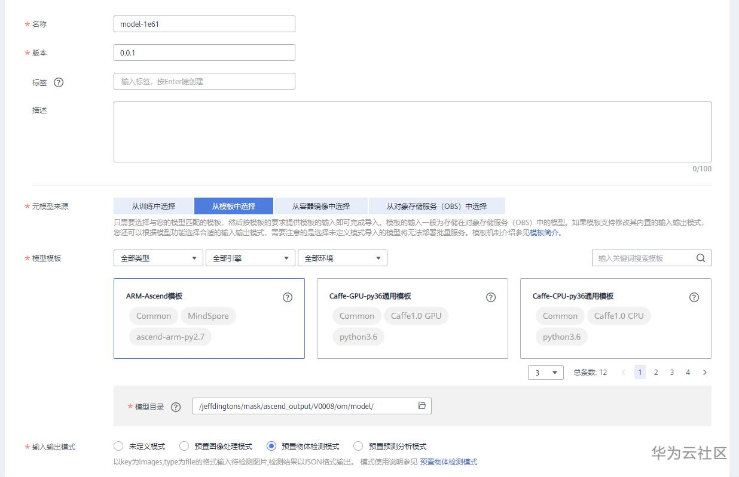The width and height of the screenshot is (739, 477).
Task: Select the Caffe-CPU-py36通用模板 card title
Action: [x=573, y=296]
